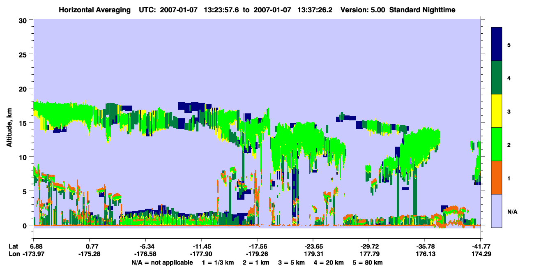Click the 20 altitude tick label
This screenshot has height=274, width=534.
23,88
